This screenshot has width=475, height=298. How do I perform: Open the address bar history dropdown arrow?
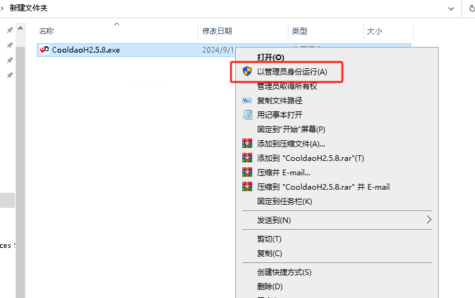(x=451, y=8)
